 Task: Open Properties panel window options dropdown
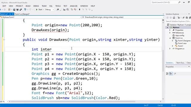pos(189,67)
